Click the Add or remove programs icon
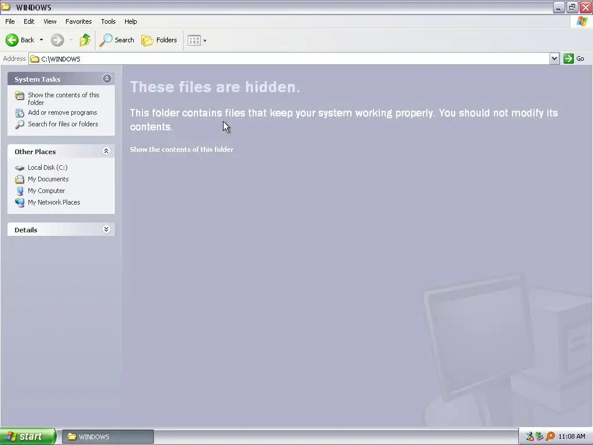This screenshot has height=445, width=593. click(20, 113)
